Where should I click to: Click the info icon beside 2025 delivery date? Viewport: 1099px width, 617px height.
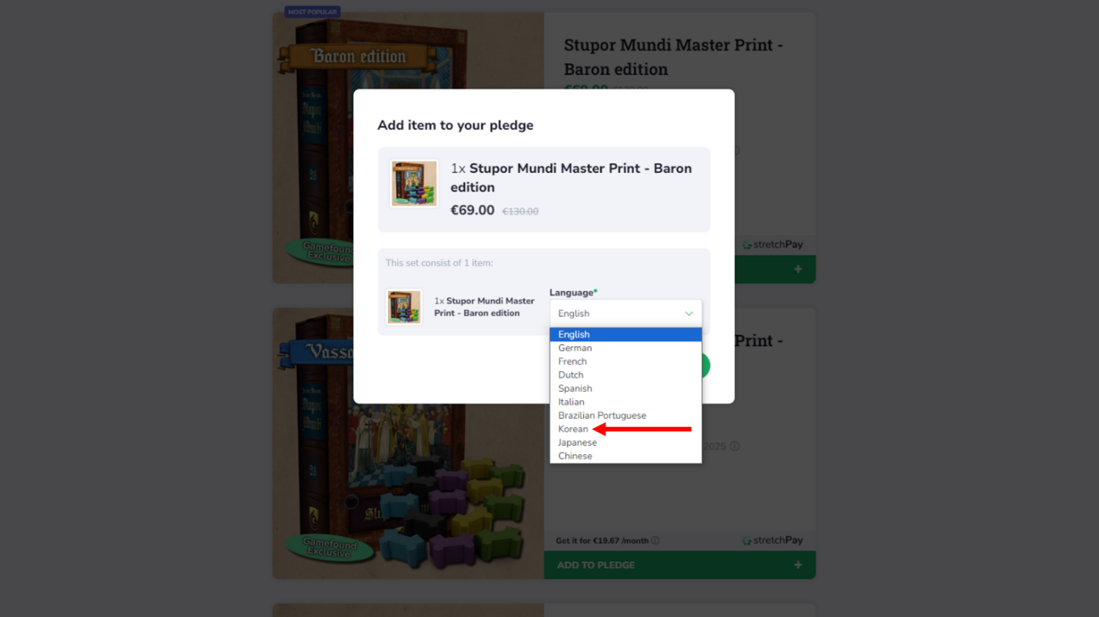(x=735, y=447)
